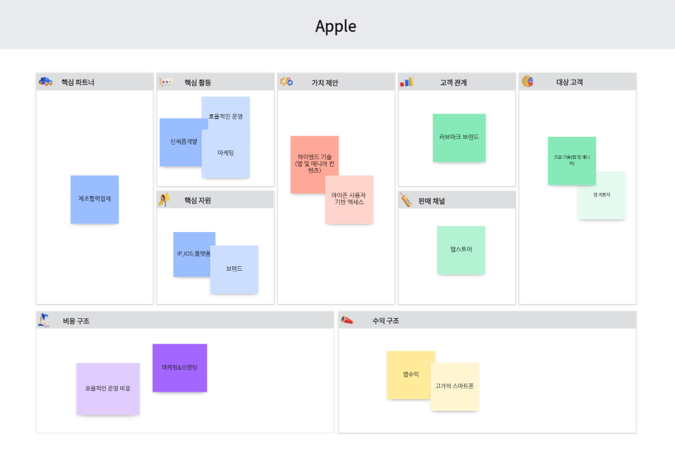Click the car icon beside 핵심 파트너
The width and height of the screenshot is (675, 457).
click(46, 81)
